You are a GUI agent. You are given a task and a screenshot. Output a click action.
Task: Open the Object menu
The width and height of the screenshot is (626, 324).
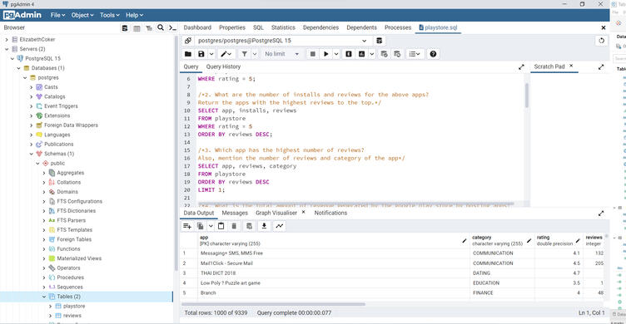82,15
